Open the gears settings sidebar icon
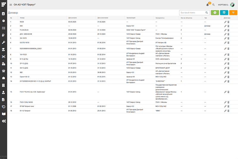238x159 pixels. 4,121
